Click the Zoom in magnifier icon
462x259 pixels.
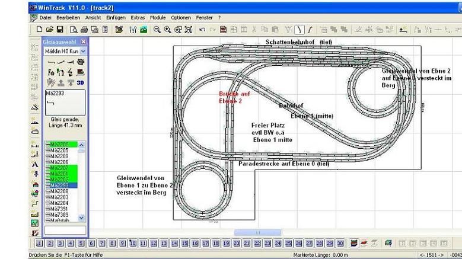pyautogui.click(x=168, y=29)
